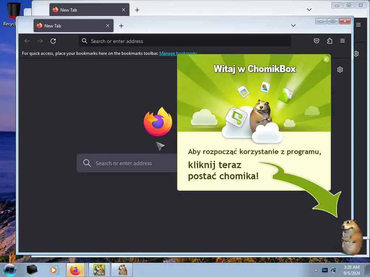Click the "kliknij teraz postać chomika!" text

(x=223, y=171)
